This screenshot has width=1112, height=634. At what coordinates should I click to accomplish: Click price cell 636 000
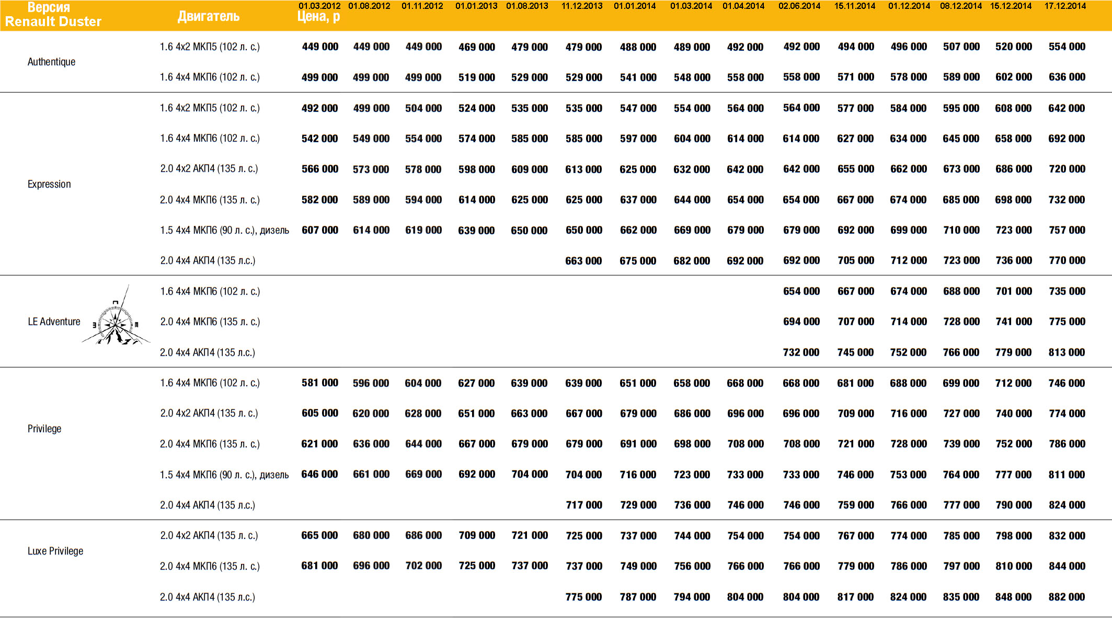[1067, 77]
